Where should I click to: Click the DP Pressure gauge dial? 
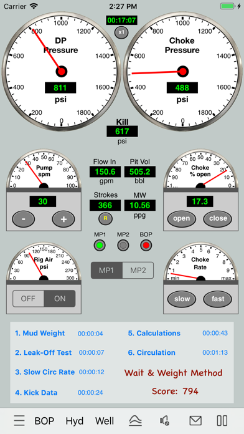pos(62,71)
